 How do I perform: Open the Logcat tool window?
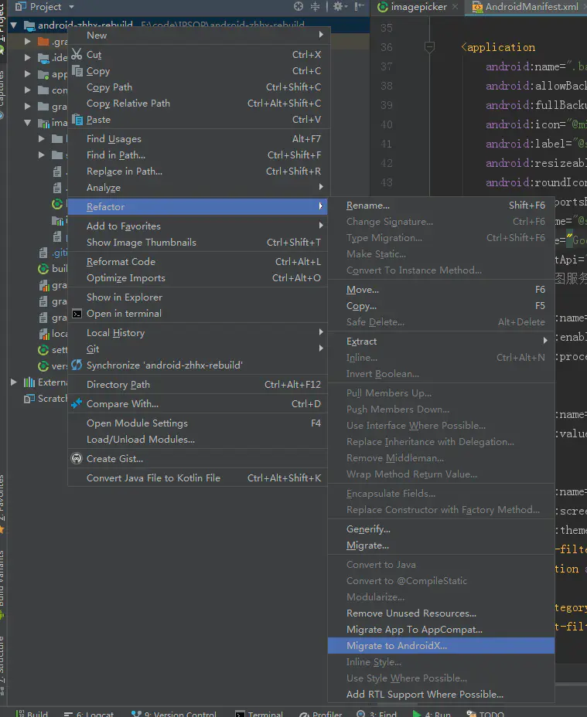point(89,713)
